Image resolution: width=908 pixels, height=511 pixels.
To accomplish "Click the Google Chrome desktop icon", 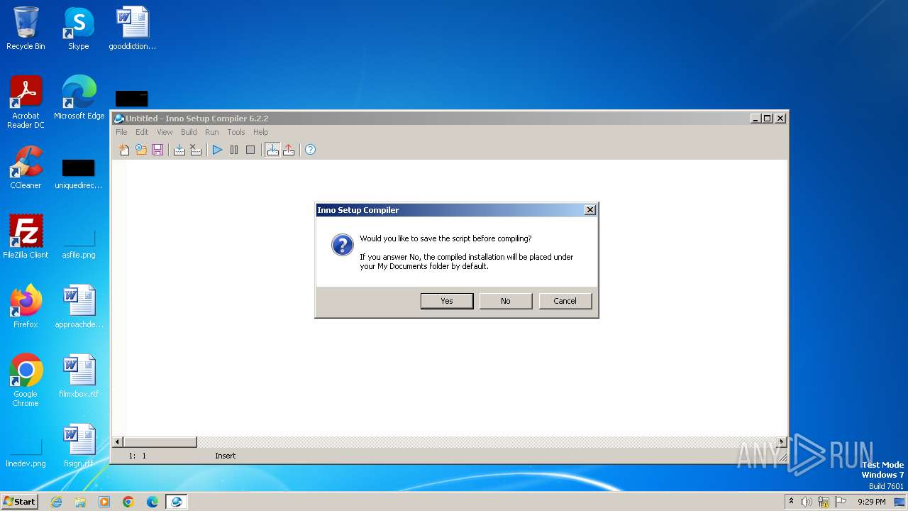I will tap(26, 380).
